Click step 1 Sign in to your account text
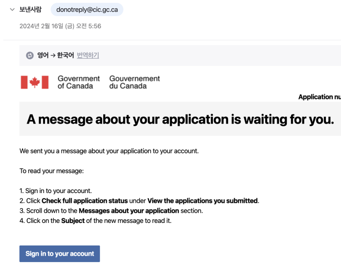This screenshot has height=268, width=341. 58,191
